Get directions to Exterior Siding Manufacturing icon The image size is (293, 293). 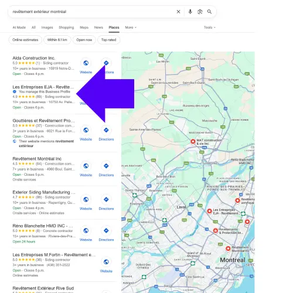pos(106,199)
